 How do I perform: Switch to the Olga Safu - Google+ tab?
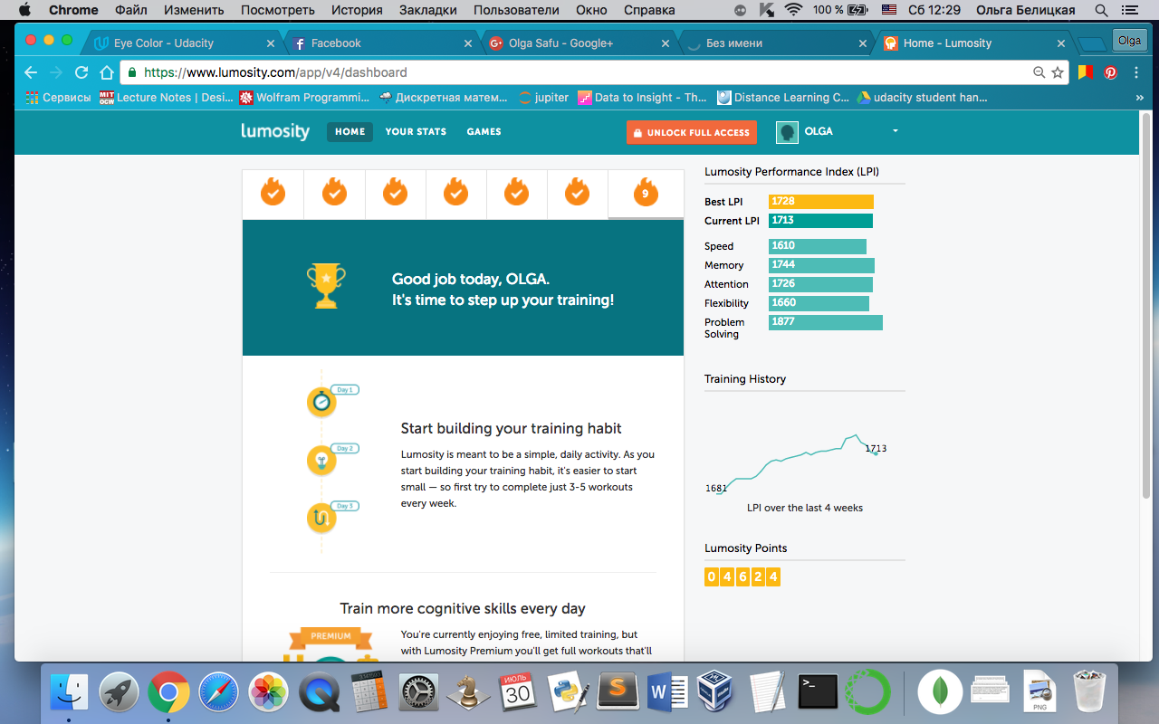coord(579,43)
